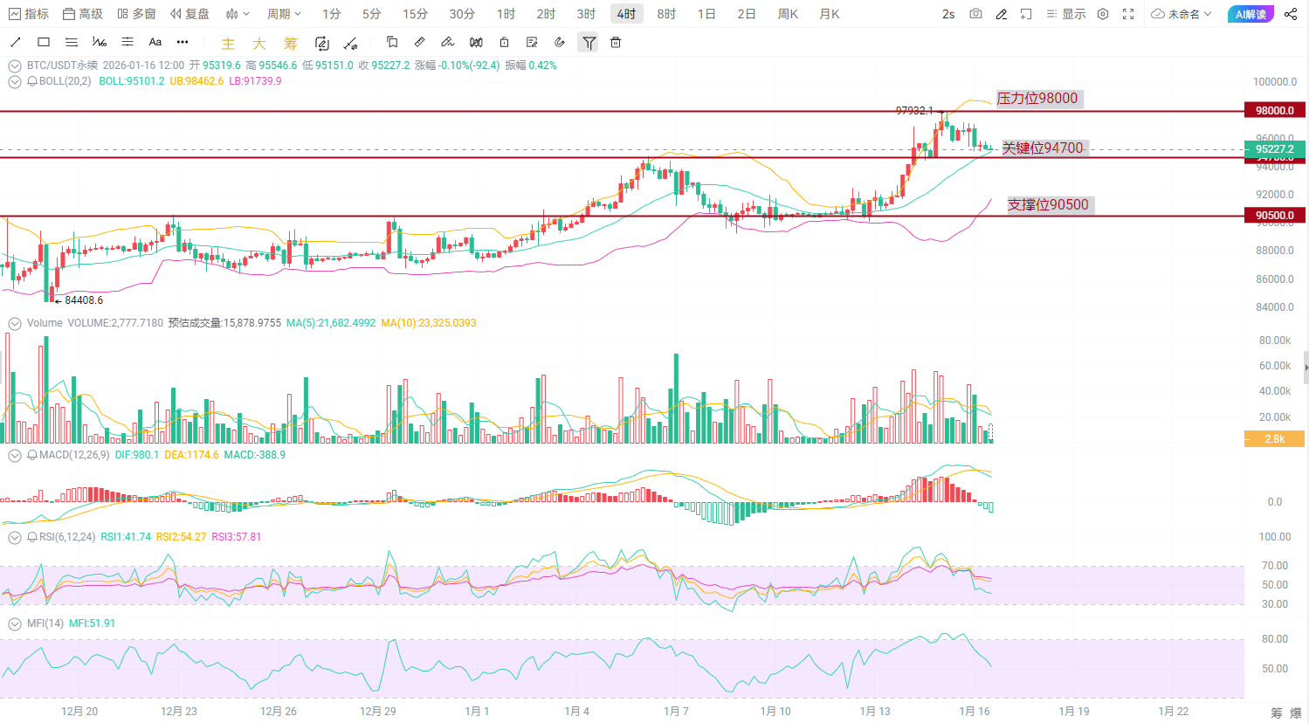Select the Aa text annotation tool
Viewport: 1309px width, 723px height.
pyautogui.click(x=155, y=42)
